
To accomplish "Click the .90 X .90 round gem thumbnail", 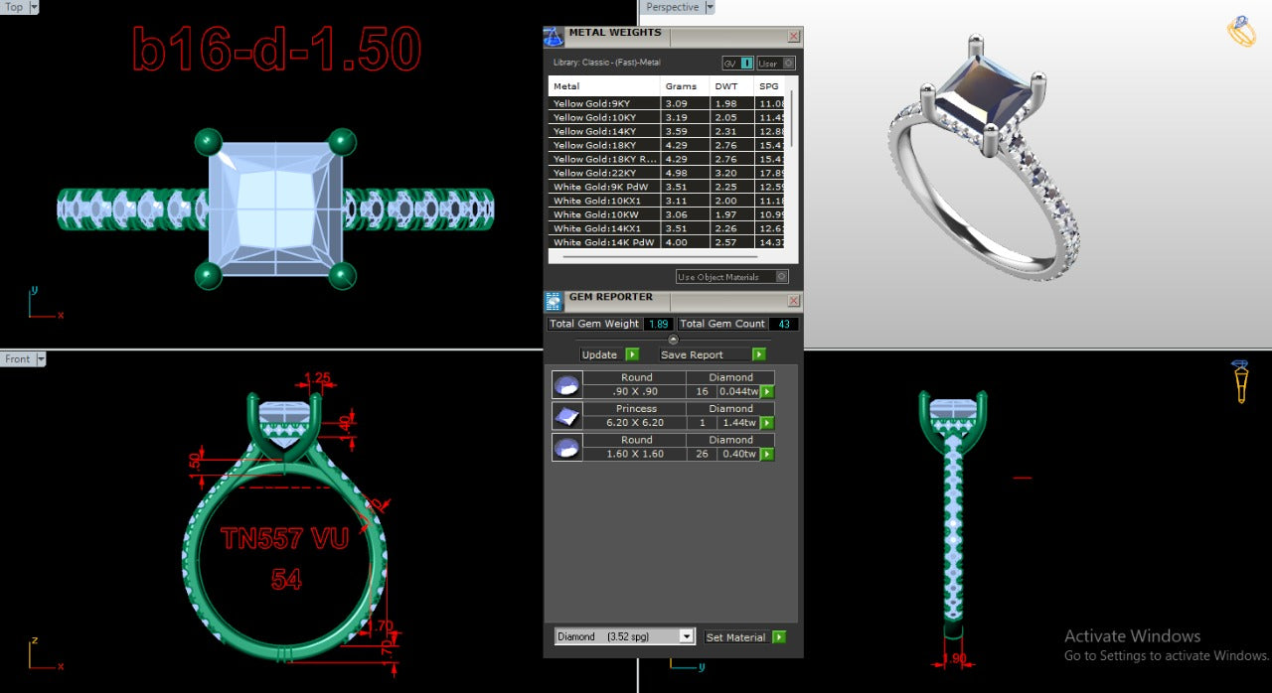I will point(566,385).
